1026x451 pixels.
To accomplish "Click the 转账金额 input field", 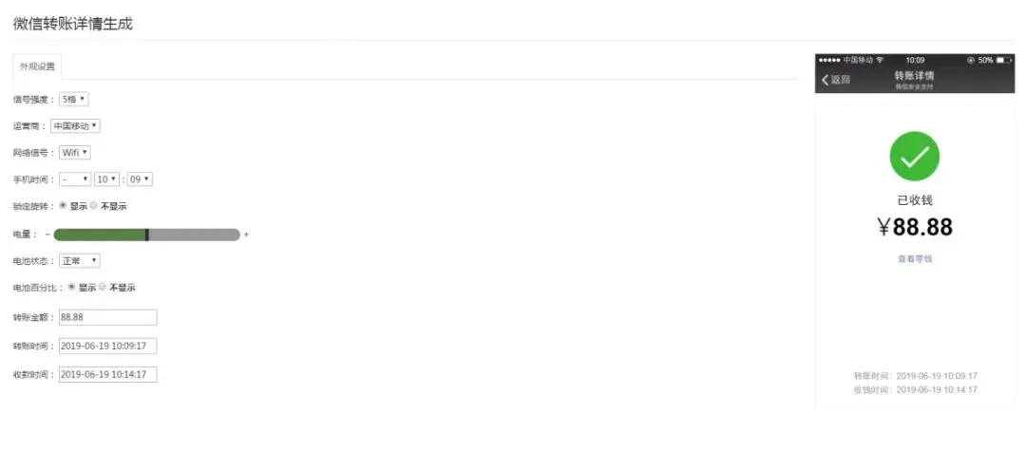I will coord(108,317).
